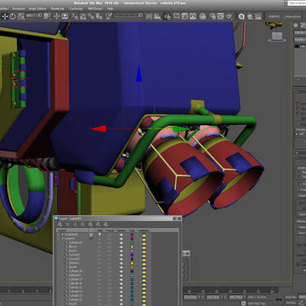
Task: Click the Mirror tool icon
Action: pos(149,16)
